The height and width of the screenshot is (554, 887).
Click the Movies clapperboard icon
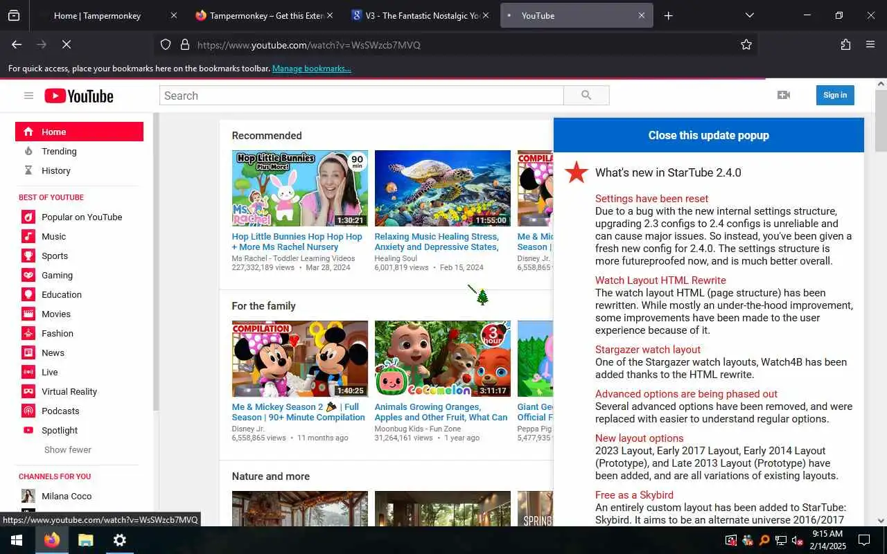click(28, 314)
